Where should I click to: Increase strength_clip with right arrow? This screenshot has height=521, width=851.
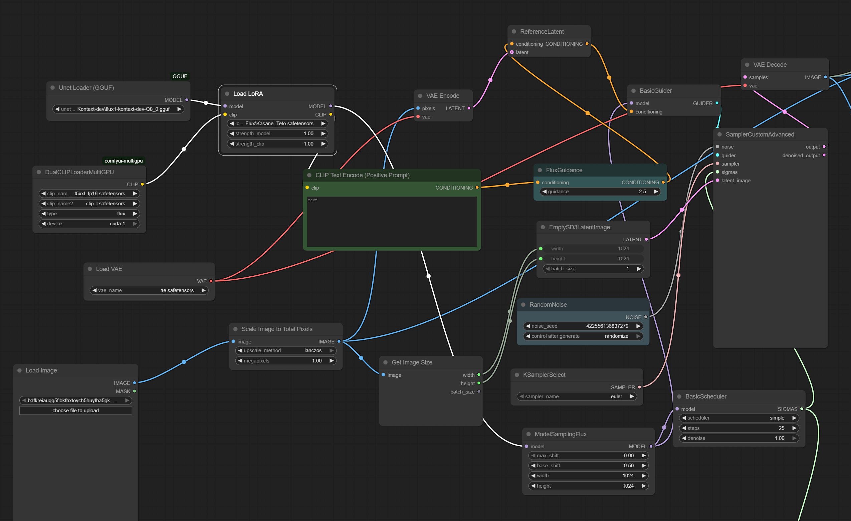[323, 144]
